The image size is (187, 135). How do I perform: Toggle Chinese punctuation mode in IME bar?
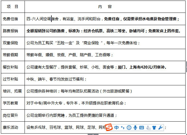point(123,127)
